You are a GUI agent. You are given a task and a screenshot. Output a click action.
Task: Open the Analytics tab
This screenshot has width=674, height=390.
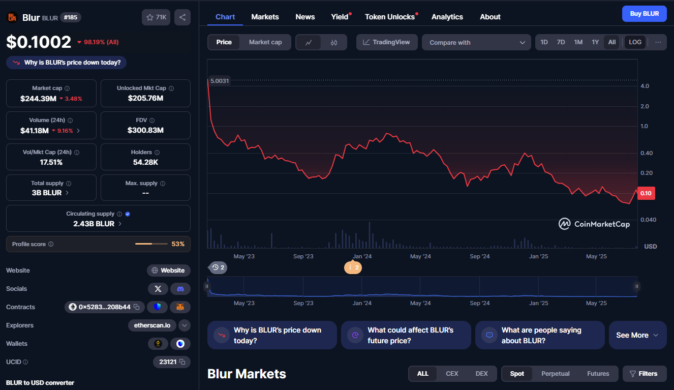point(447,17)
